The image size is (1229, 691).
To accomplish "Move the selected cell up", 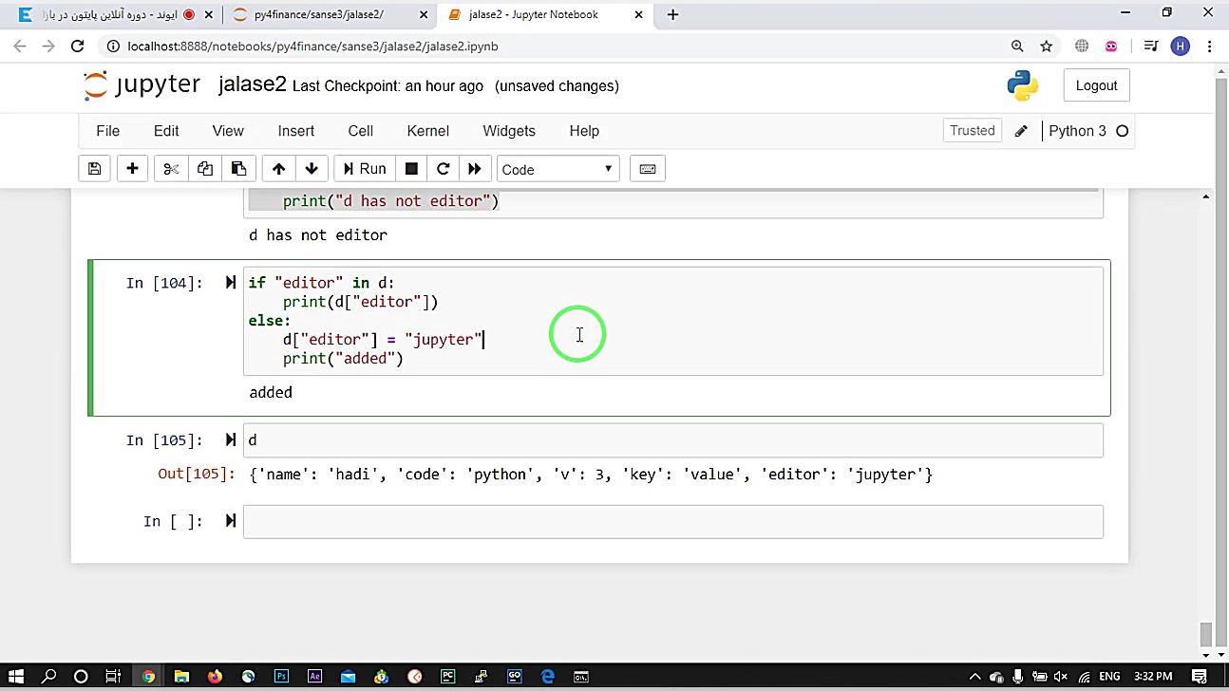I will click(278, 169).
